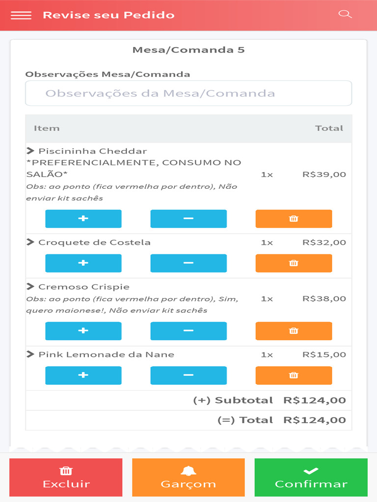Decrease Cremoso Crispie quantity
The height and width of the screenshot is (502, 377).
click(x=188, y=331)
